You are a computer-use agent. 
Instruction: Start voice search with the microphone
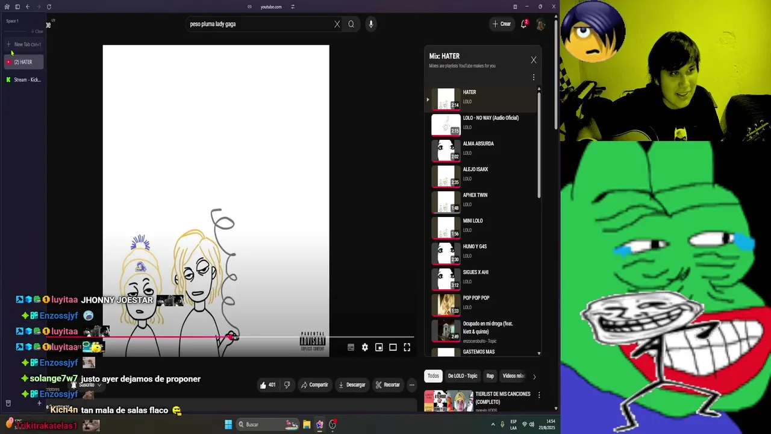(x=371, y=24)
